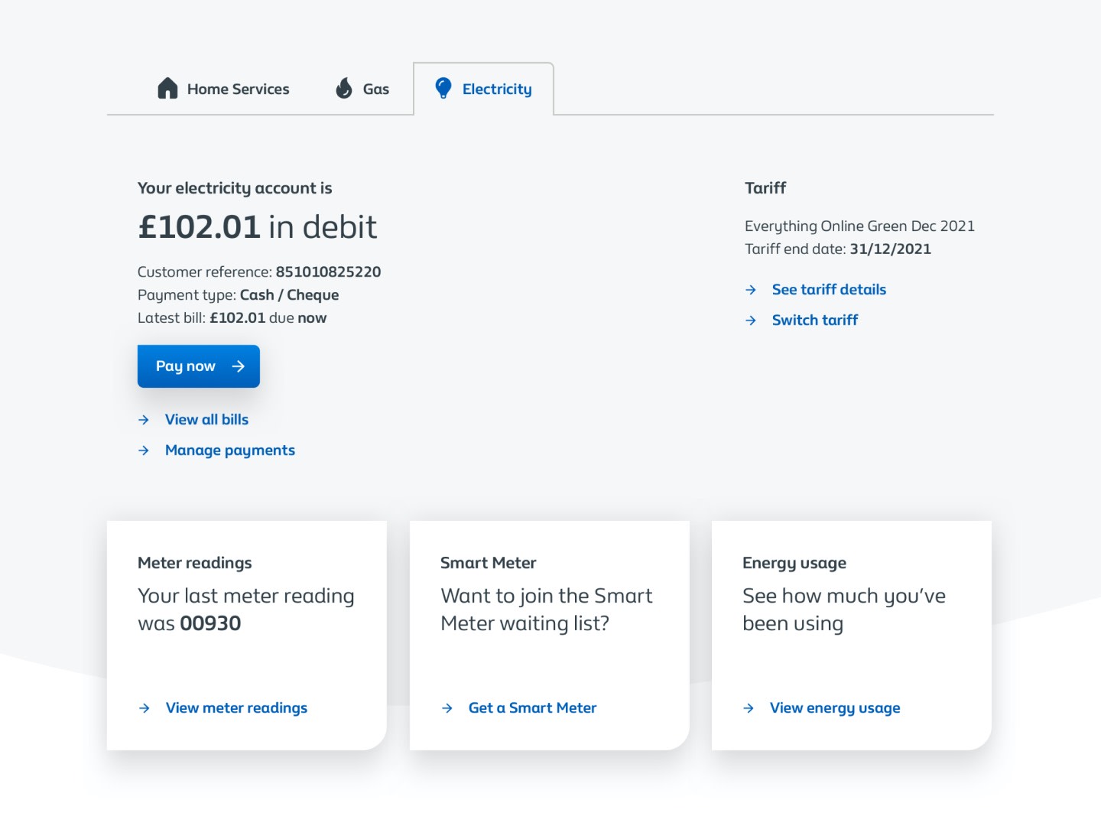Open the View all bills link
The image size is (1101, 826).
(x=206, y=420)
